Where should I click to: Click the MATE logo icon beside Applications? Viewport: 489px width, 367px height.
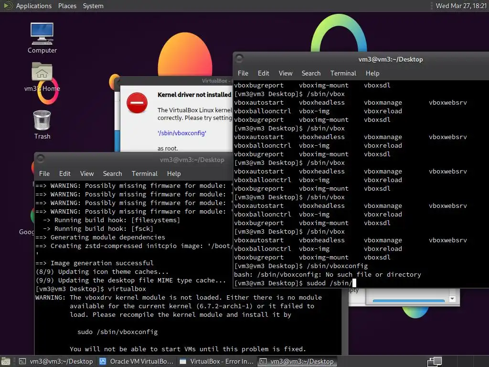pyautogui.click(x=8, y=6)
